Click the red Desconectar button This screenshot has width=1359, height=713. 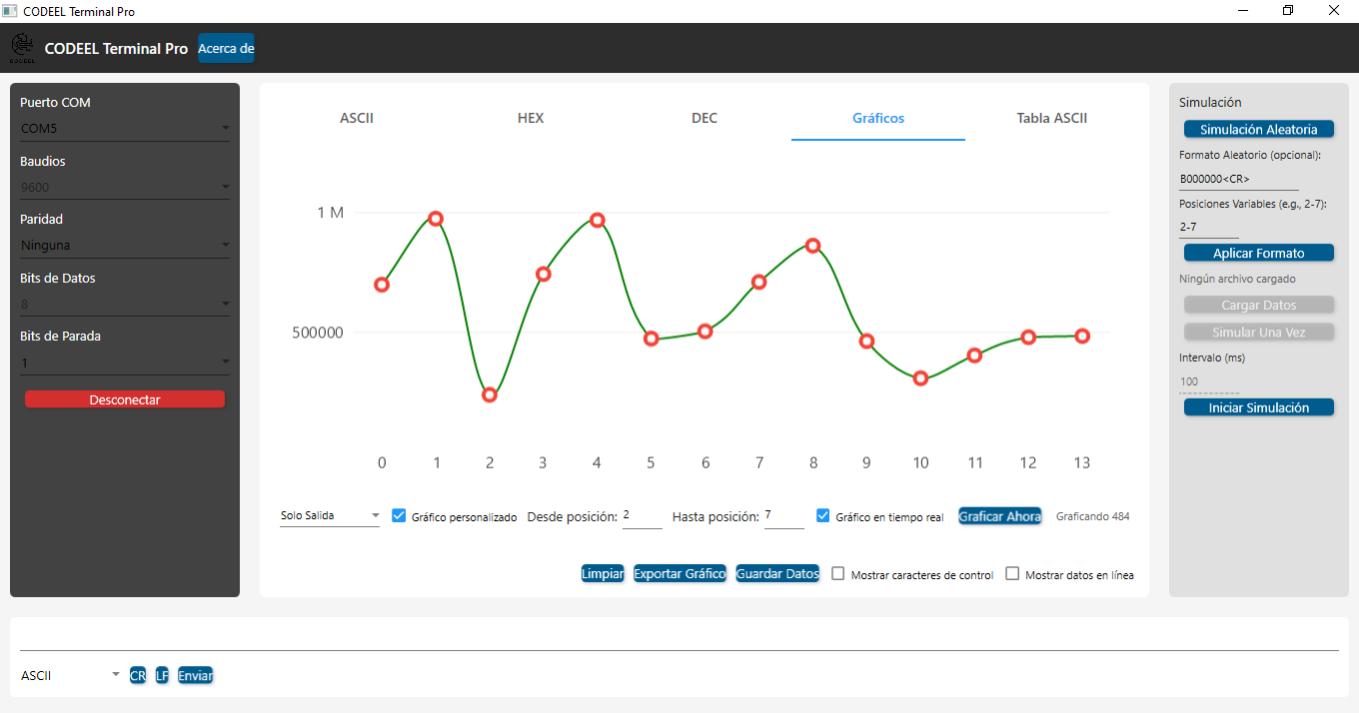pos(124,398)
